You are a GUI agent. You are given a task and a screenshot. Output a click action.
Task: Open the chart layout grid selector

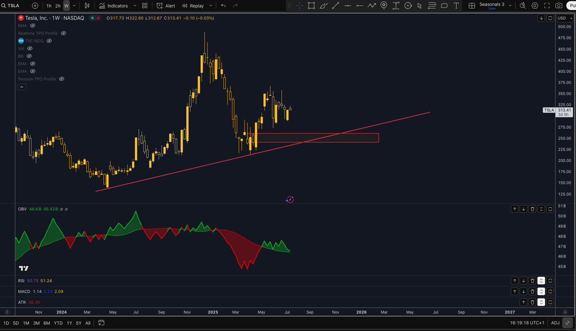[472, 6]
